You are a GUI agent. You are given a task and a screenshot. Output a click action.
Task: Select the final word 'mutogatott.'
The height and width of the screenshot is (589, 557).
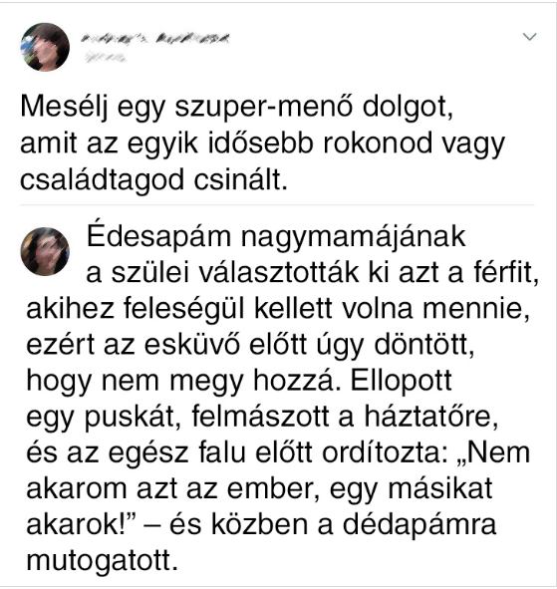[102, 560]
